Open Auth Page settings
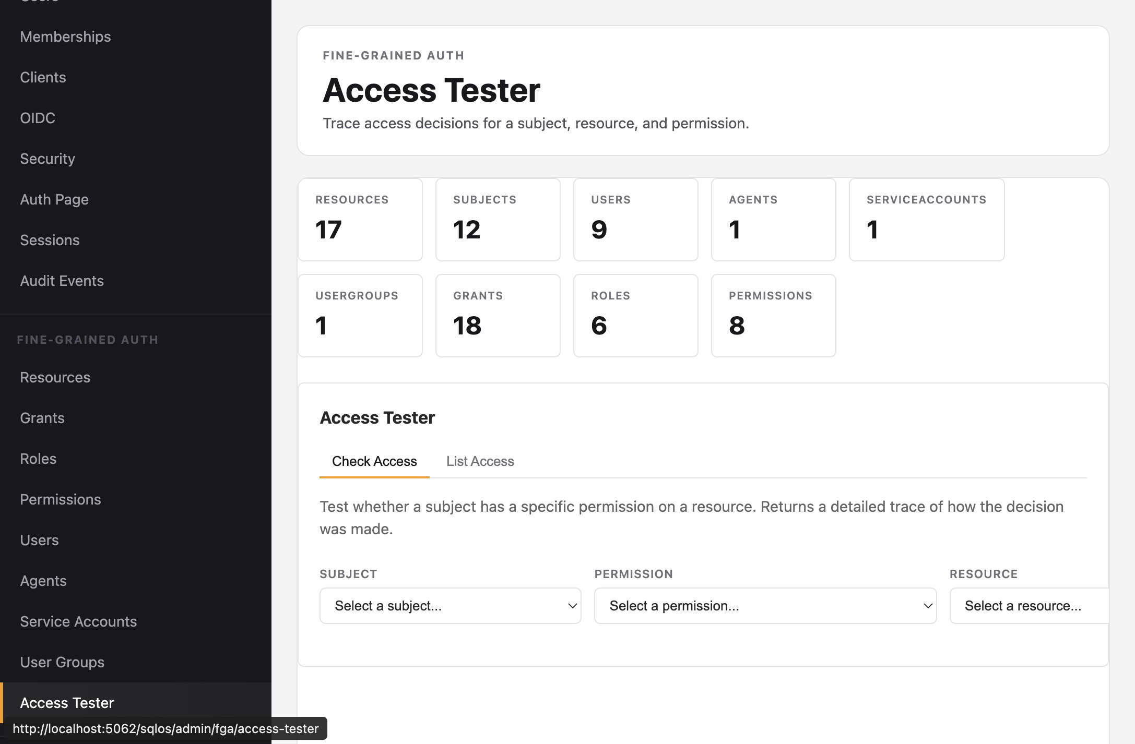The height and width of the screenshot is (744, 1135). (54, 199)
